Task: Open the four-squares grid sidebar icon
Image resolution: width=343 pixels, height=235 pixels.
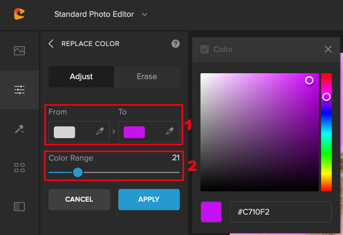Action: 19,168
